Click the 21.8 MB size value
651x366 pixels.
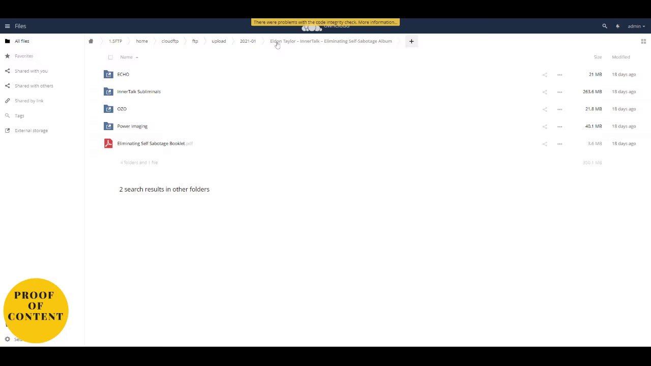[594, 109]
